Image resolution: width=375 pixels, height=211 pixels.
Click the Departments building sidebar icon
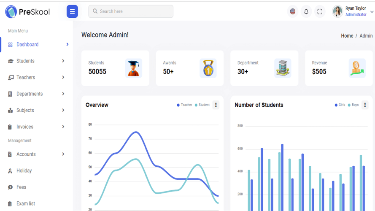(10, 94)
